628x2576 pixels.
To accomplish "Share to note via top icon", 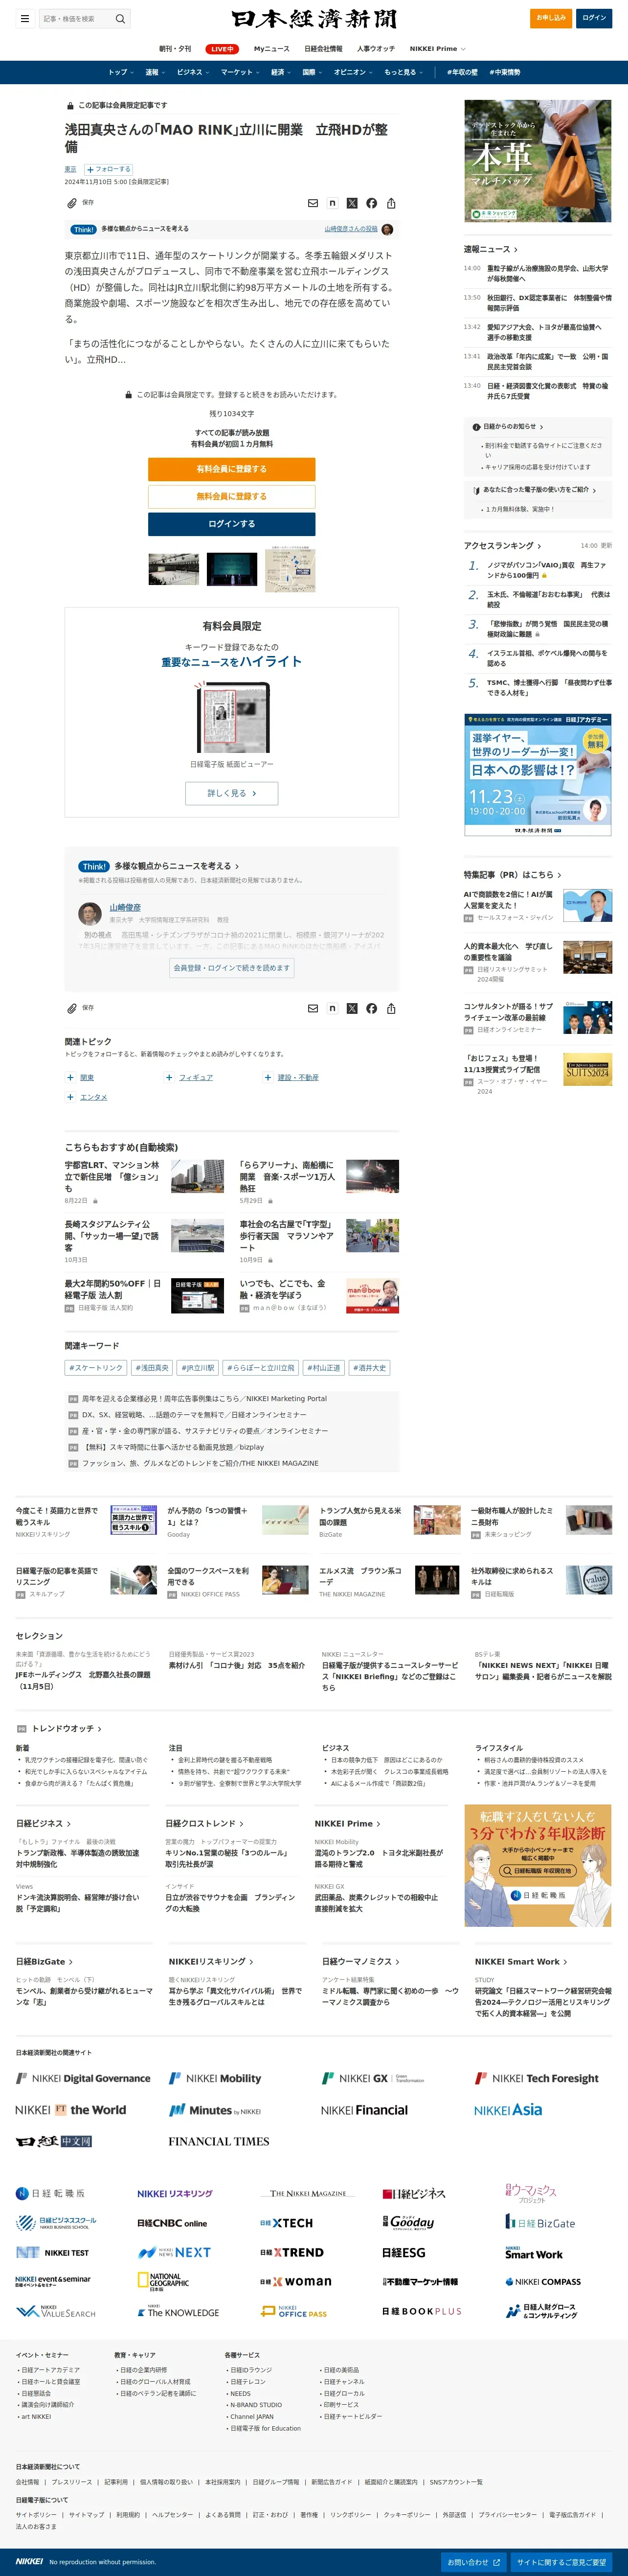I will (333, 203).
